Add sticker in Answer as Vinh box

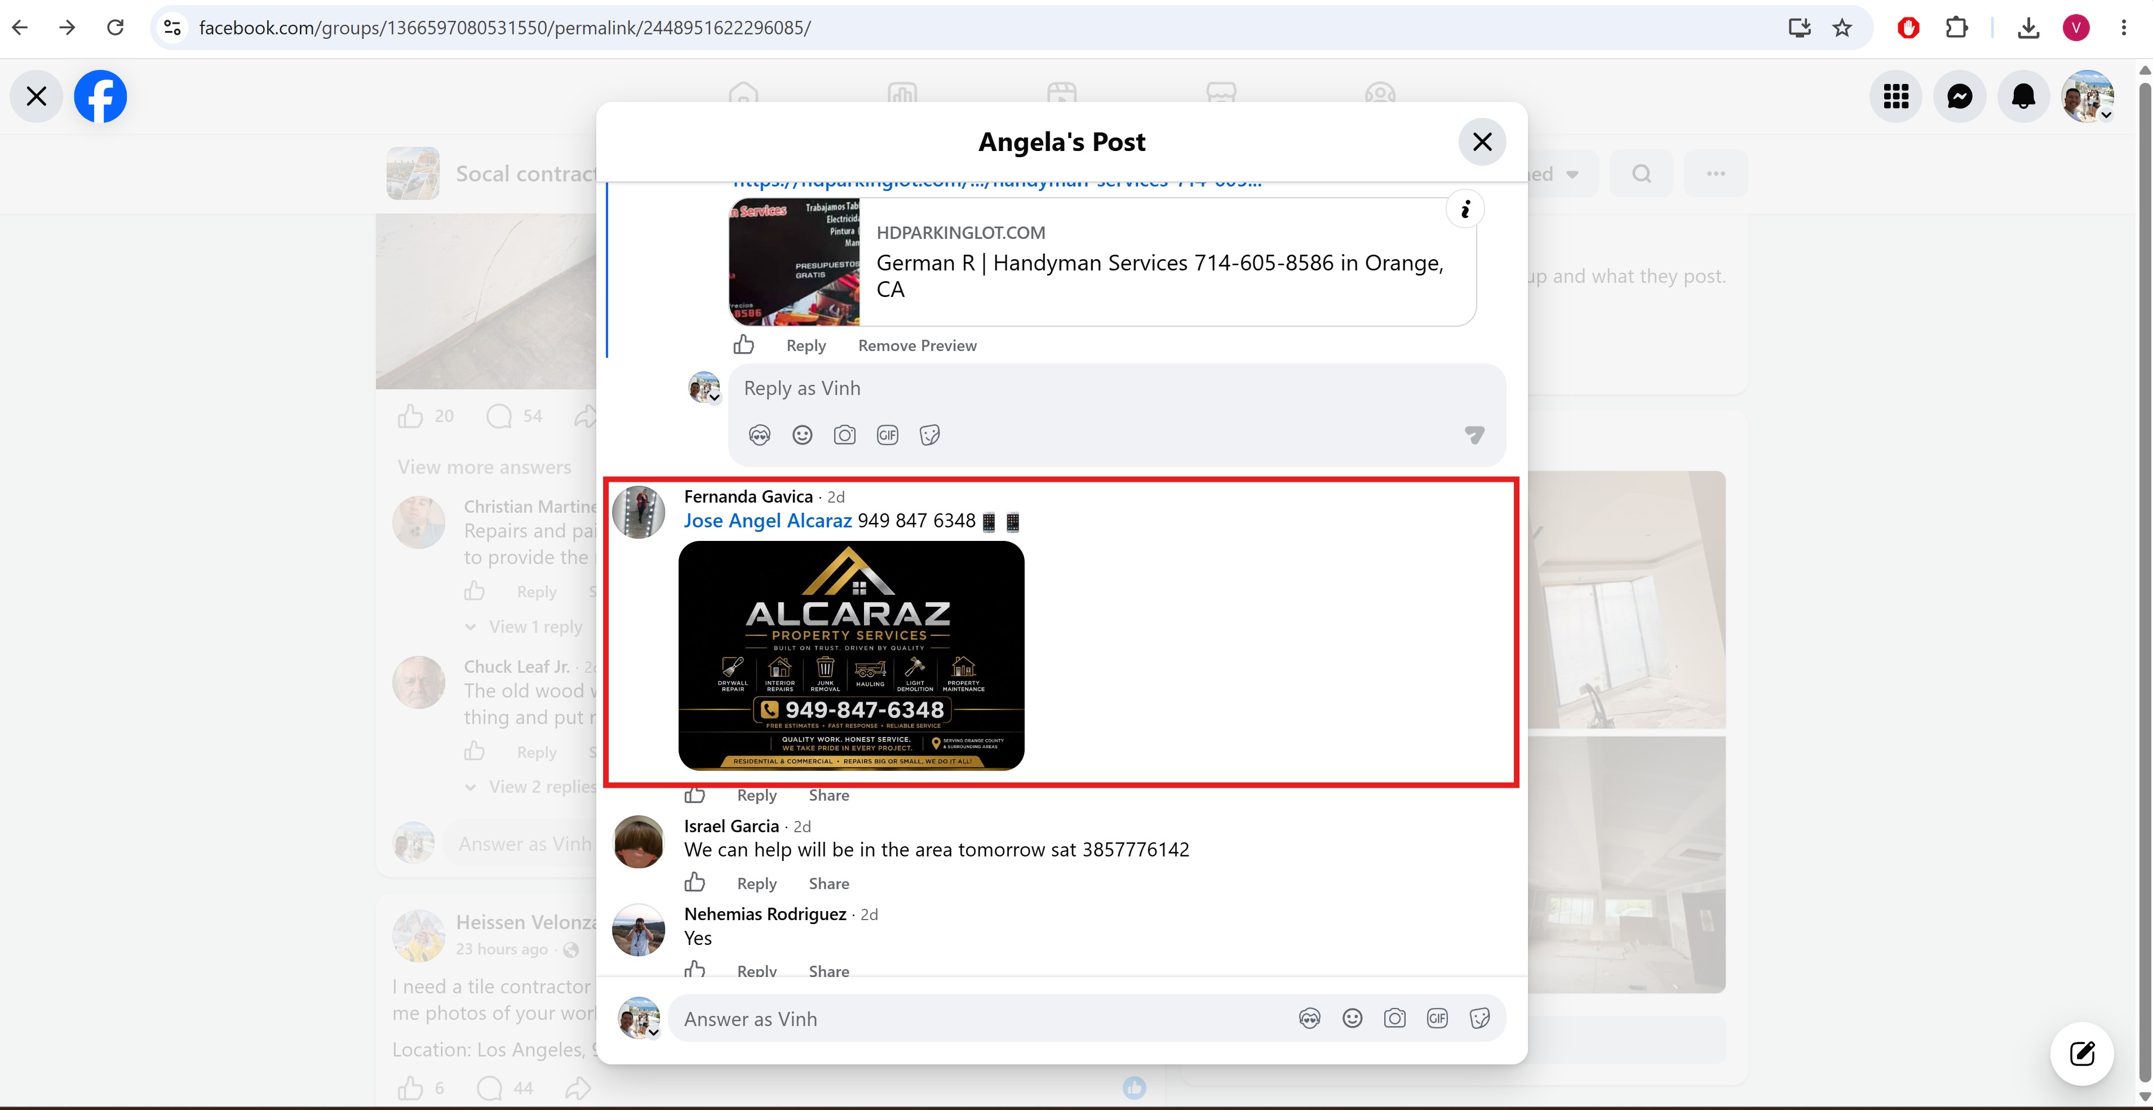point(1479,1018)
